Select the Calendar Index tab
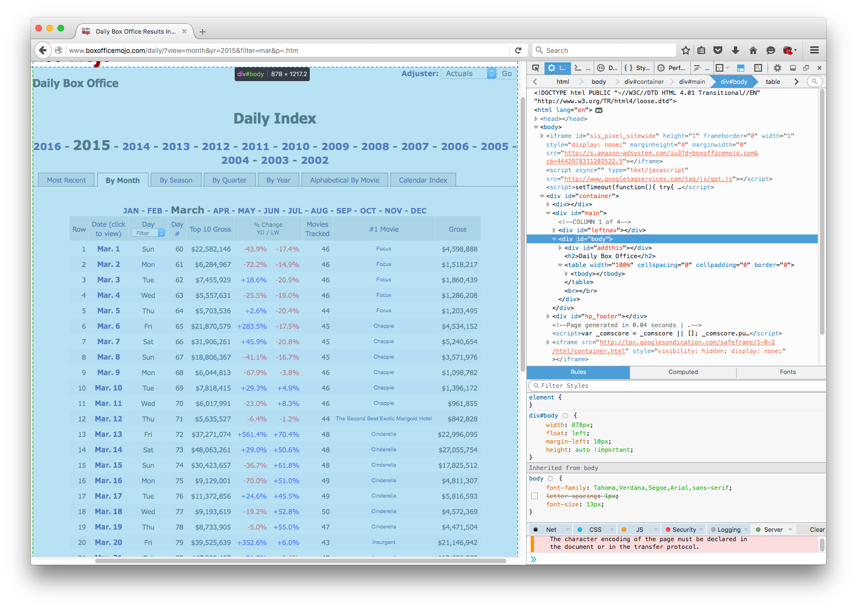The image size is (857, 609). [x=423, y=180]
